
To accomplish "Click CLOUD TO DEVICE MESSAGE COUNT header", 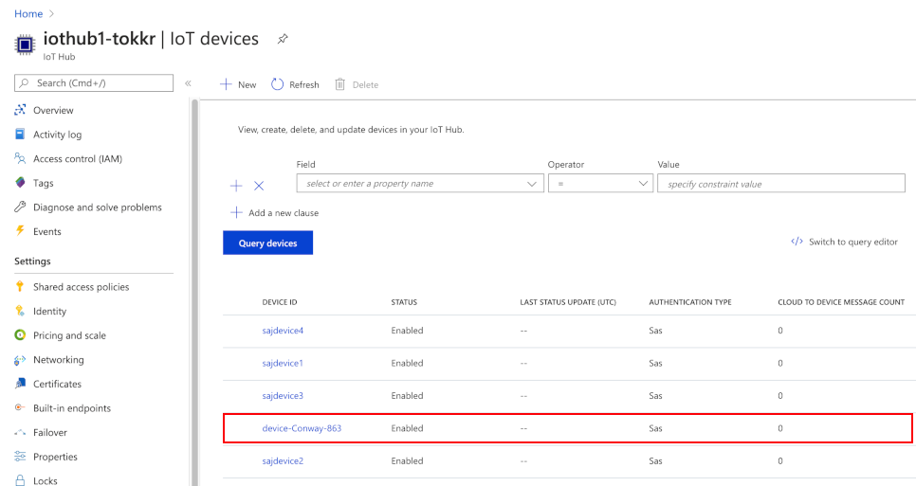I will [841, 302].
